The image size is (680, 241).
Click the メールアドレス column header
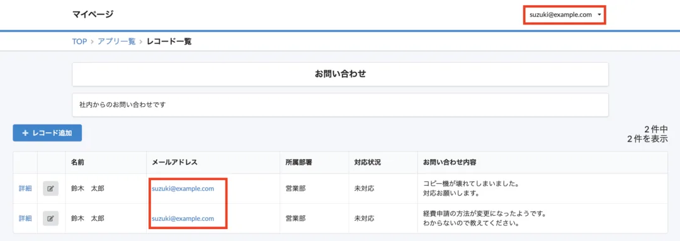pos(175,162)
